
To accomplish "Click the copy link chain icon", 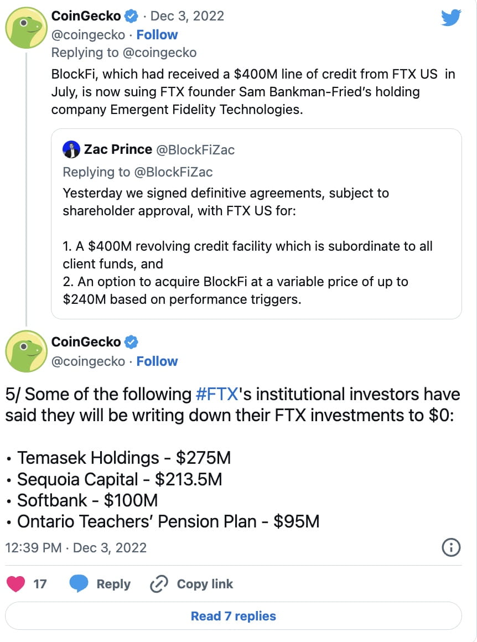I will click(x=159, y=583).
